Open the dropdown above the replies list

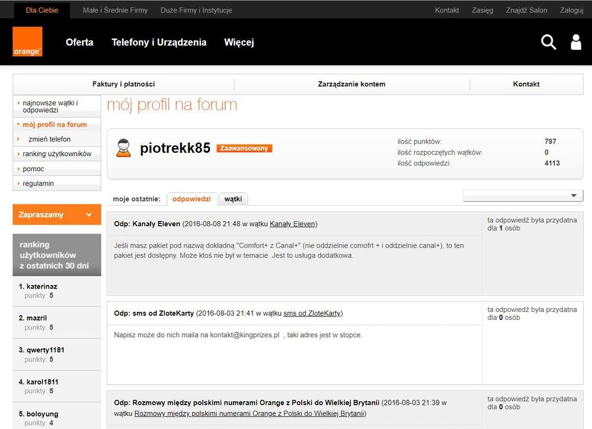pyautogui.click(x=523, y=196)
